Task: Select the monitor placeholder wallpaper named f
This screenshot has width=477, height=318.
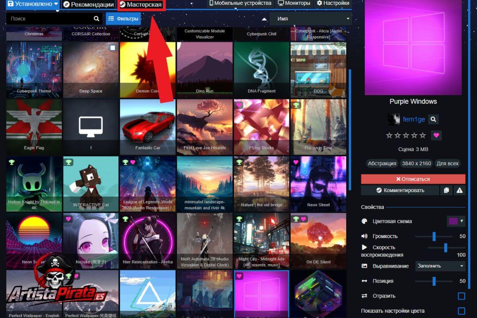Action: coord(91,127)
